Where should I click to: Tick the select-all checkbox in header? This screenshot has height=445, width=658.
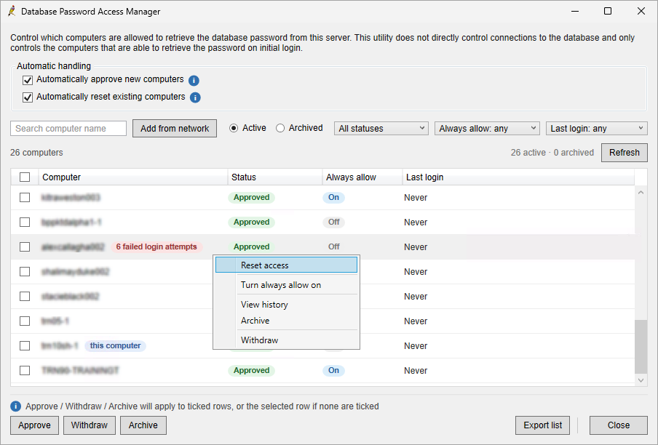pyautogui.click(x=25, y=177)
